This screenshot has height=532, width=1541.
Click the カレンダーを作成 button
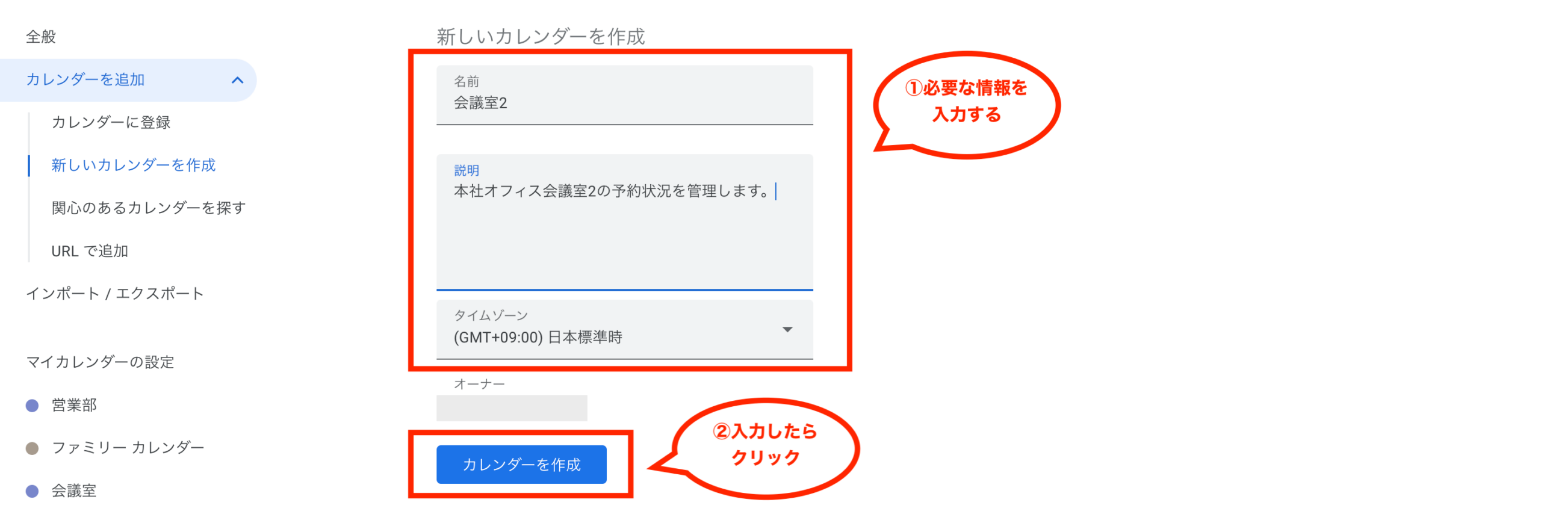(521, 464)
